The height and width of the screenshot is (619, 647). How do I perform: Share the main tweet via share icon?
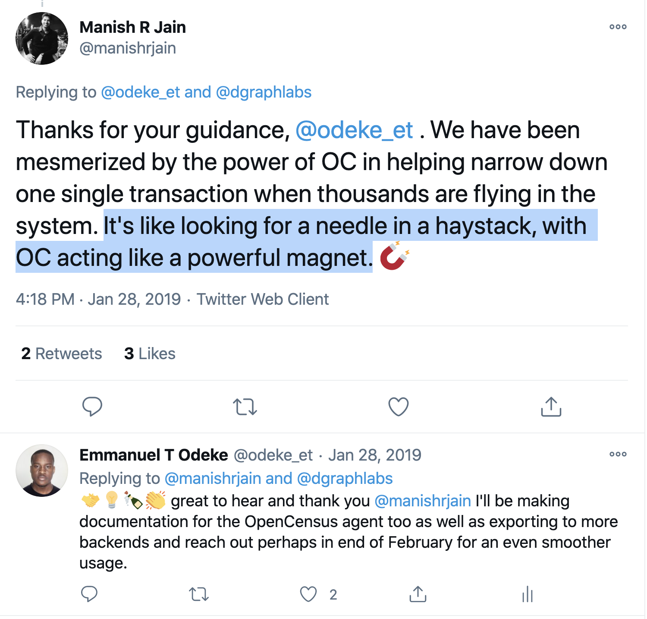click(551, 407)
